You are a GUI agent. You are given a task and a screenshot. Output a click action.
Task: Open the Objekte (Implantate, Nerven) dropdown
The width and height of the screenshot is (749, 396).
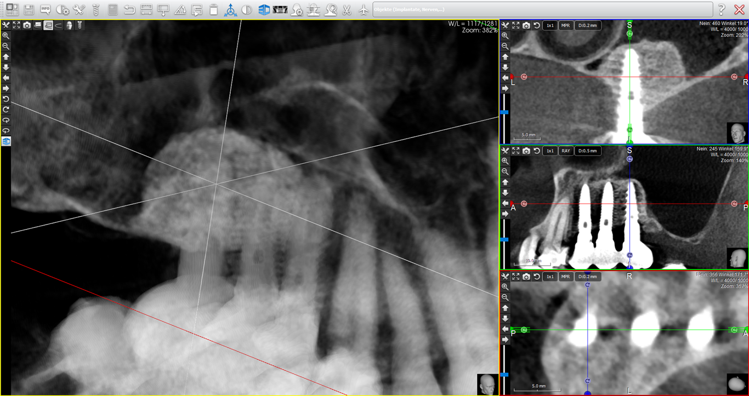tap(543, 9)
